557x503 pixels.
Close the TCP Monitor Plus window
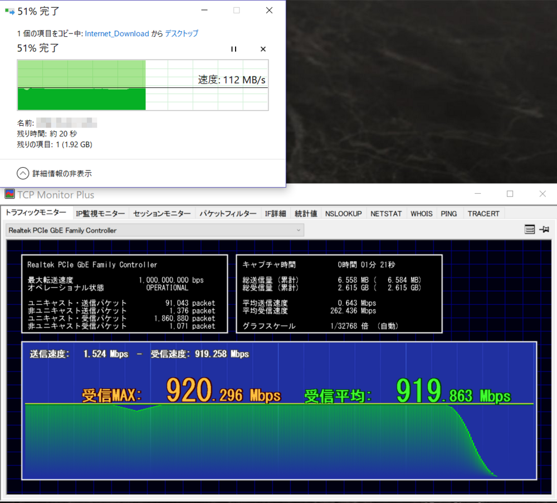[x=543, y=194]
